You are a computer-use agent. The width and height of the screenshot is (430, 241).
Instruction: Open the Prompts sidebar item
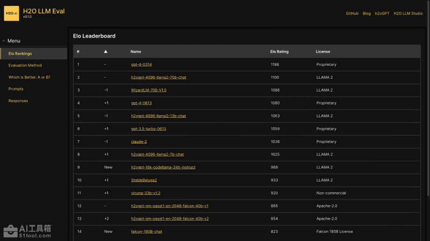click(x=16, y=89)
